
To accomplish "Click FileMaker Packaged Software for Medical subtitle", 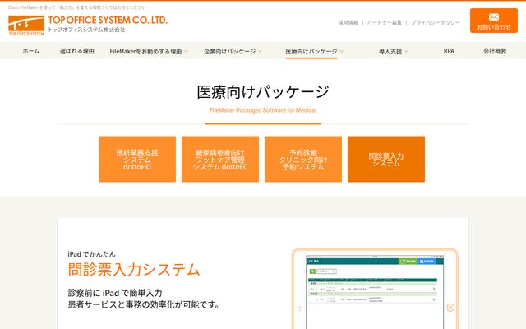I will pos(263,110).
